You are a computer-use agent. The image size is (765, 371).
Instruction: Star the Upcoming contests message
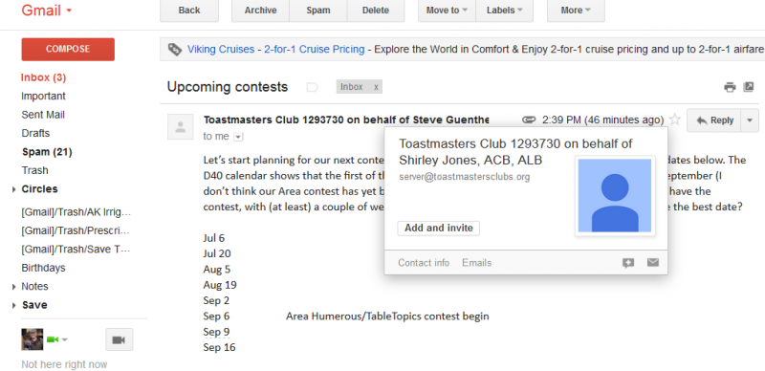pyautogui.click(x=674, y=120)
